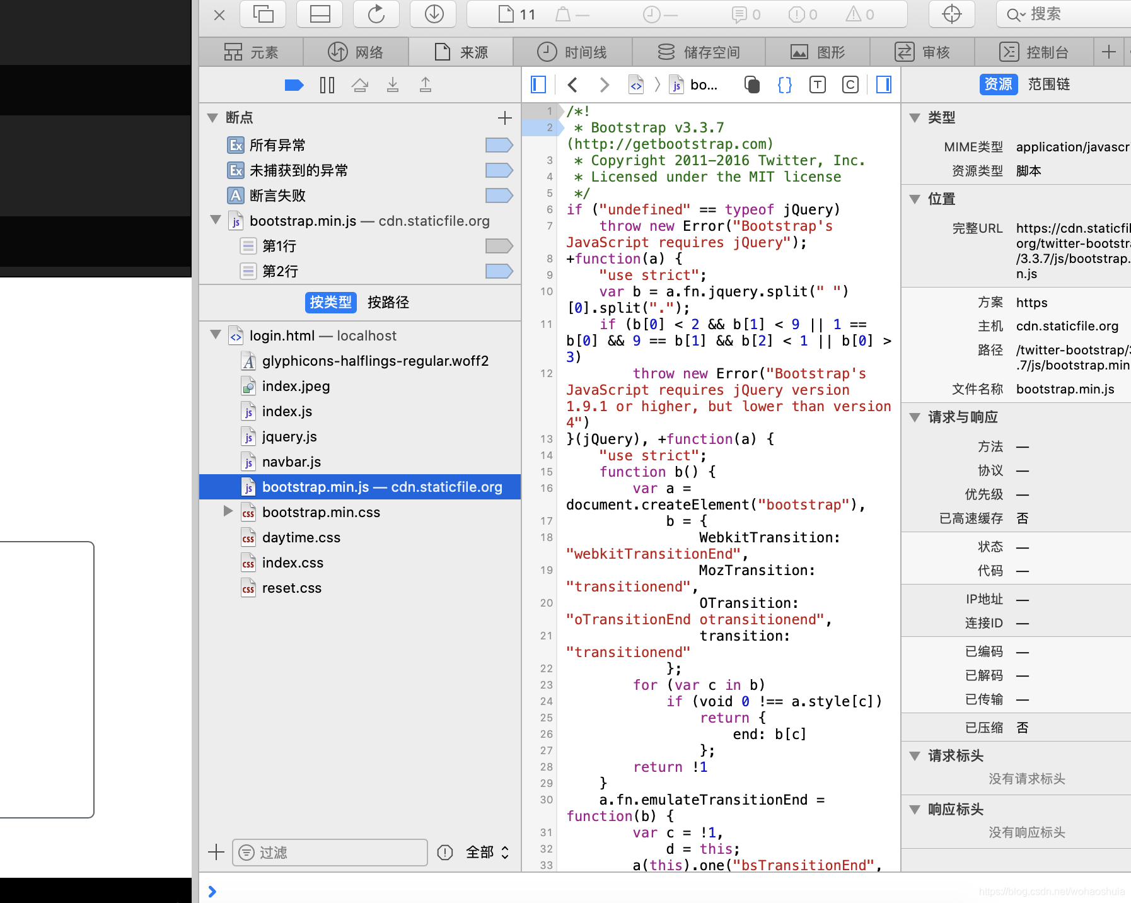
Task: Dock inspector to bottom layout icon
Action: (320, 14)
